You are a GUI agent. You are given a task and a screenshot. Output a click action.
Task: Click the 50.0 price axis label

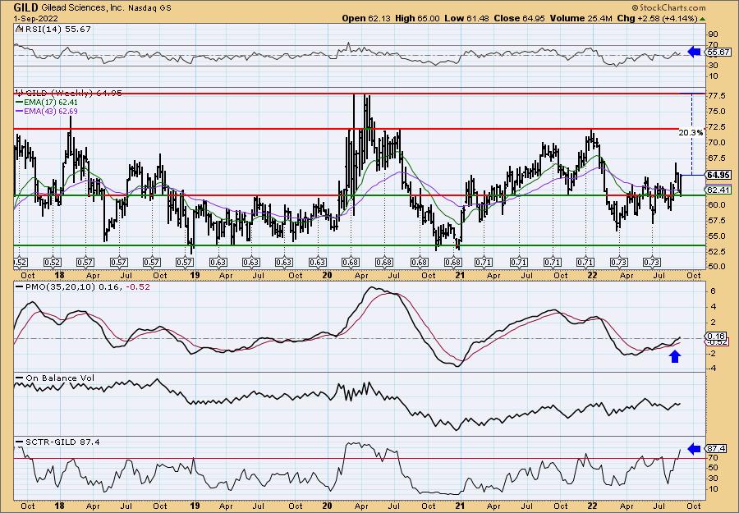715,267
